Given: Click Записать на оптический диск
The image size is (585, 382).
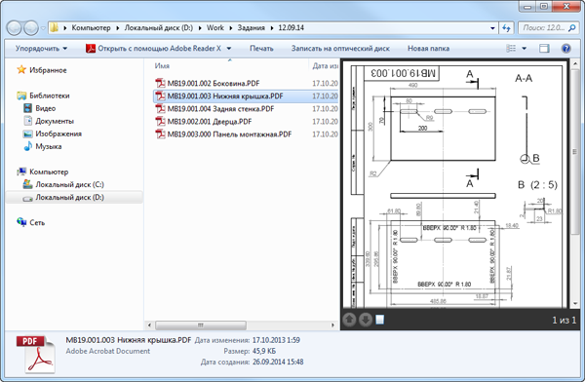Looking at the screenshot, I should coord(340,48).
